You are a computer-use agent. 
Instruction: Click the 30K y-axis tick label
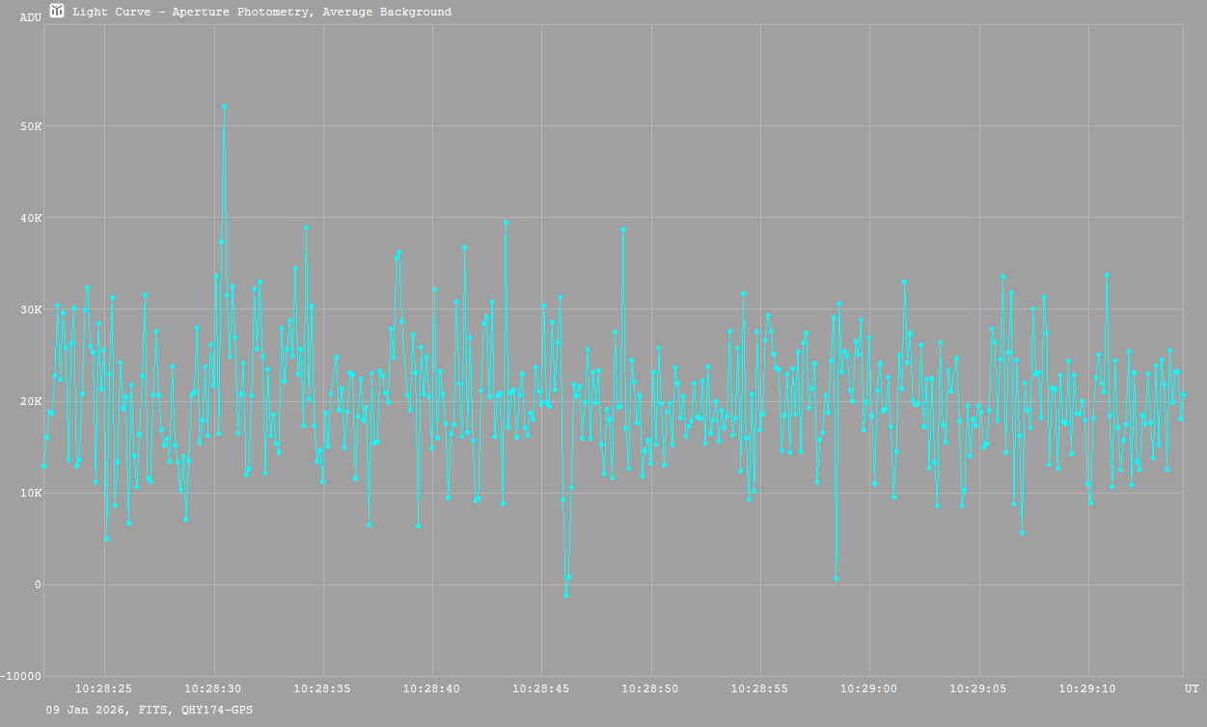[33, 310]
